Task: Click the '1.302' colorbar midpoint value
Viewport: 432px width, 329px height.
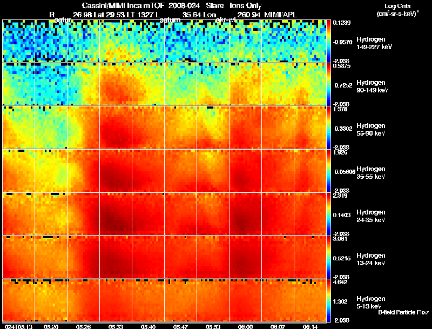Action: pyautogui.click(x=340, y=302)
